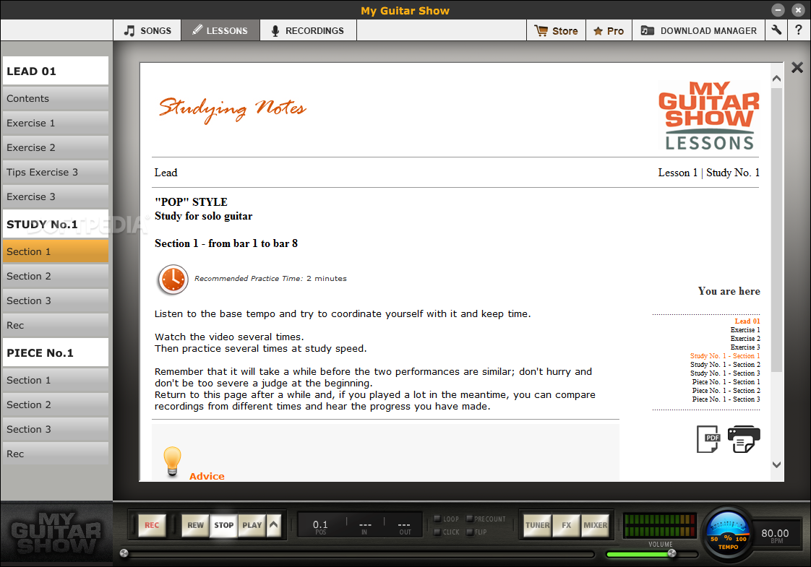Screen dimensions: 811x567
Task: Follow Exercise 1 link in You are here
Action: [745, 330]
